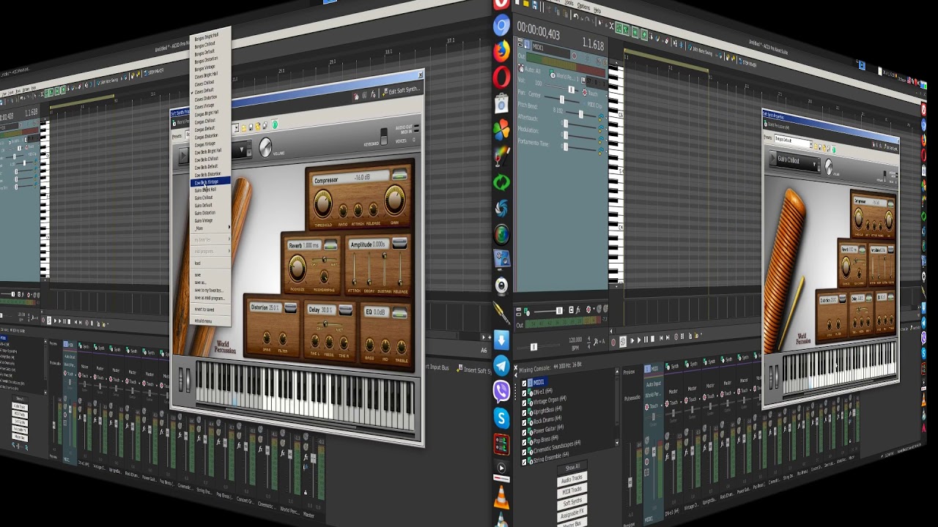Screen dimensions: 938x527
Task: Launch Viber from the dock
Action: click(501, 392)
